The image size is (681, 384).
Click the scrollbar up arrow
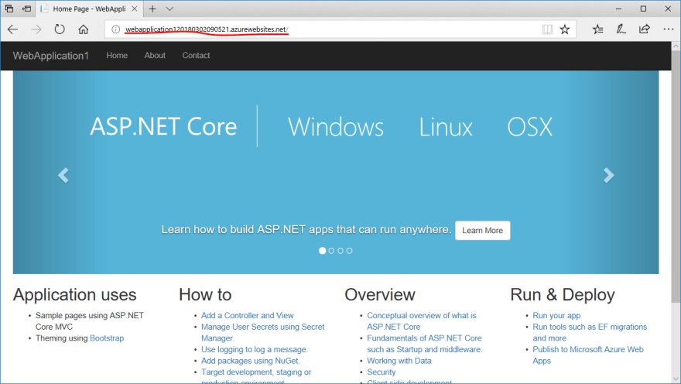[x=676, y=46]
